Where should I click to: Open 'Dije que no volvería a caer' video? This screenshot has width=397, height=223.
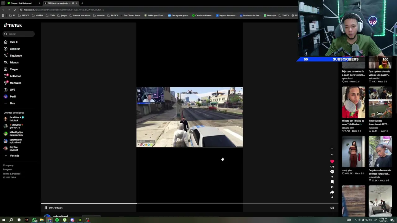click(x=353, y=73)
